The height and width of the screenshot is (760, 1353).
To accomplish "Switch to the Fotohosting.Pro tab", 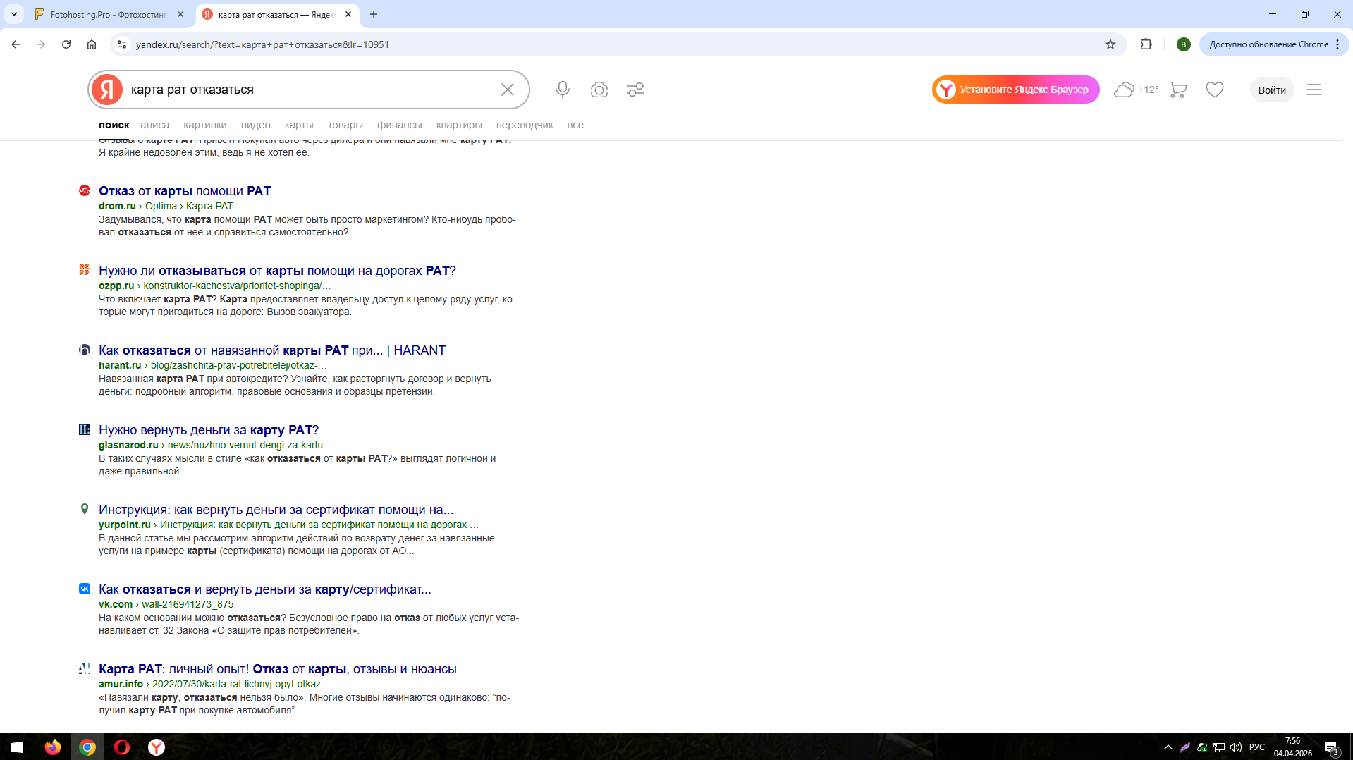I will point(109,14).
